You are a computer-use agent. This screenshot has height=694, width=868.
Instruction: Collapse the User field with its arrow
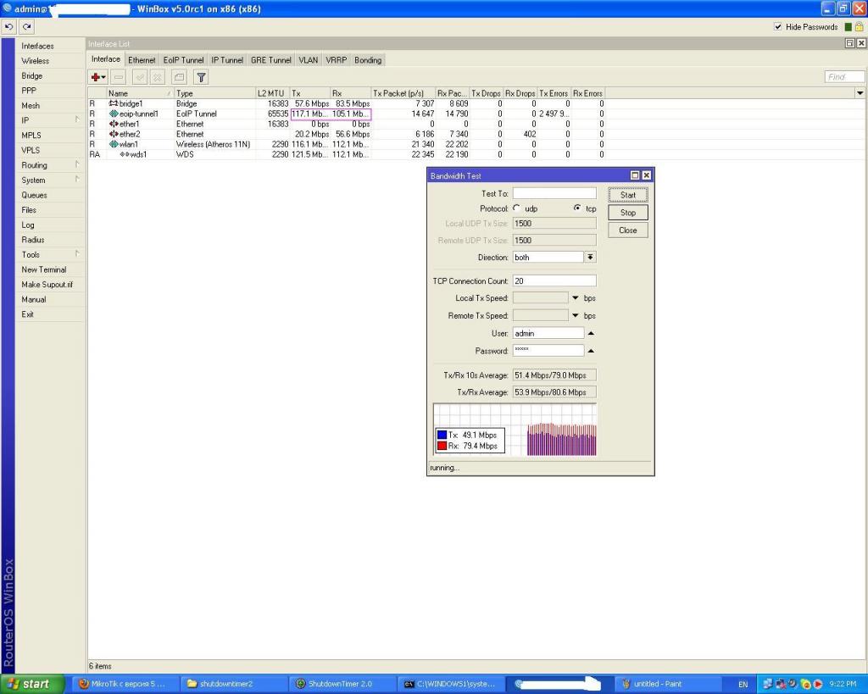[591, 333]
